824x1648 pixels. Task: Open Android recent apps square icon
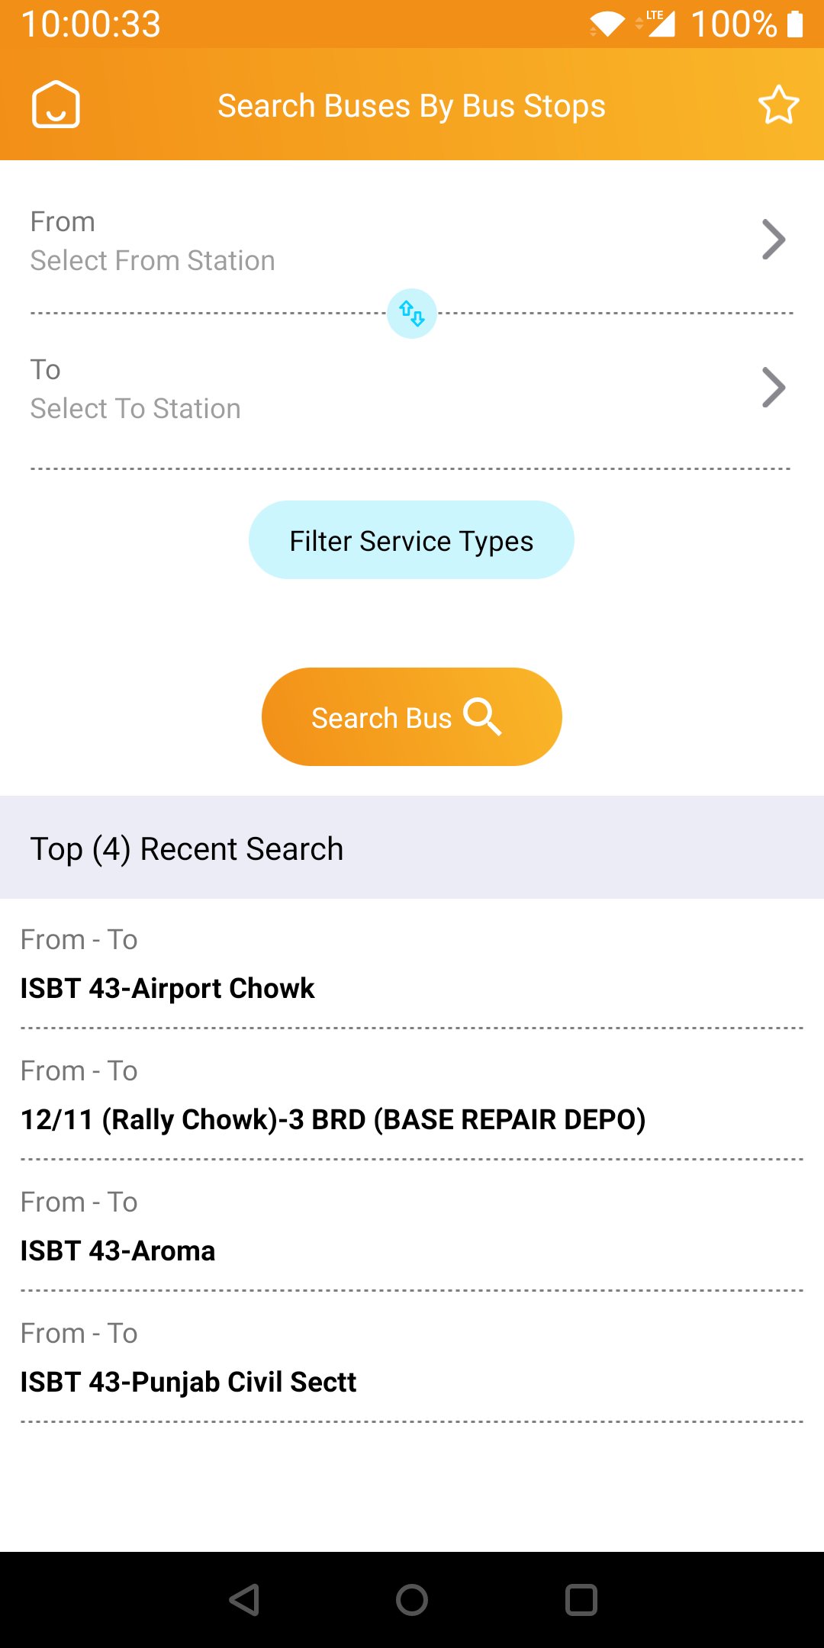coord(581,1600)
